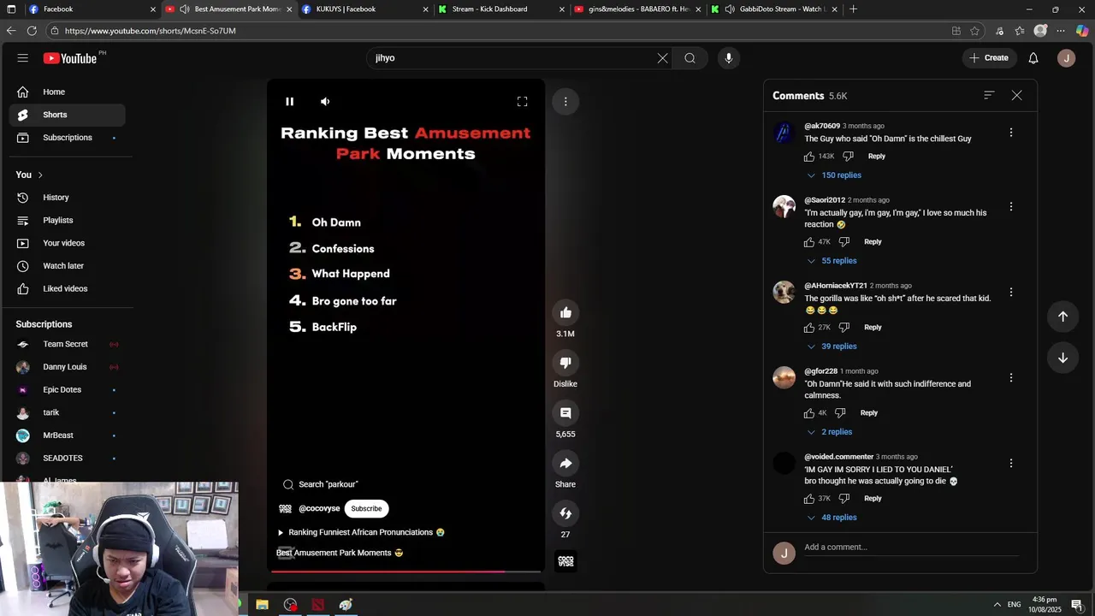Open the Remix button
This screenshot has width=1095, height=616.
point(565,513)
